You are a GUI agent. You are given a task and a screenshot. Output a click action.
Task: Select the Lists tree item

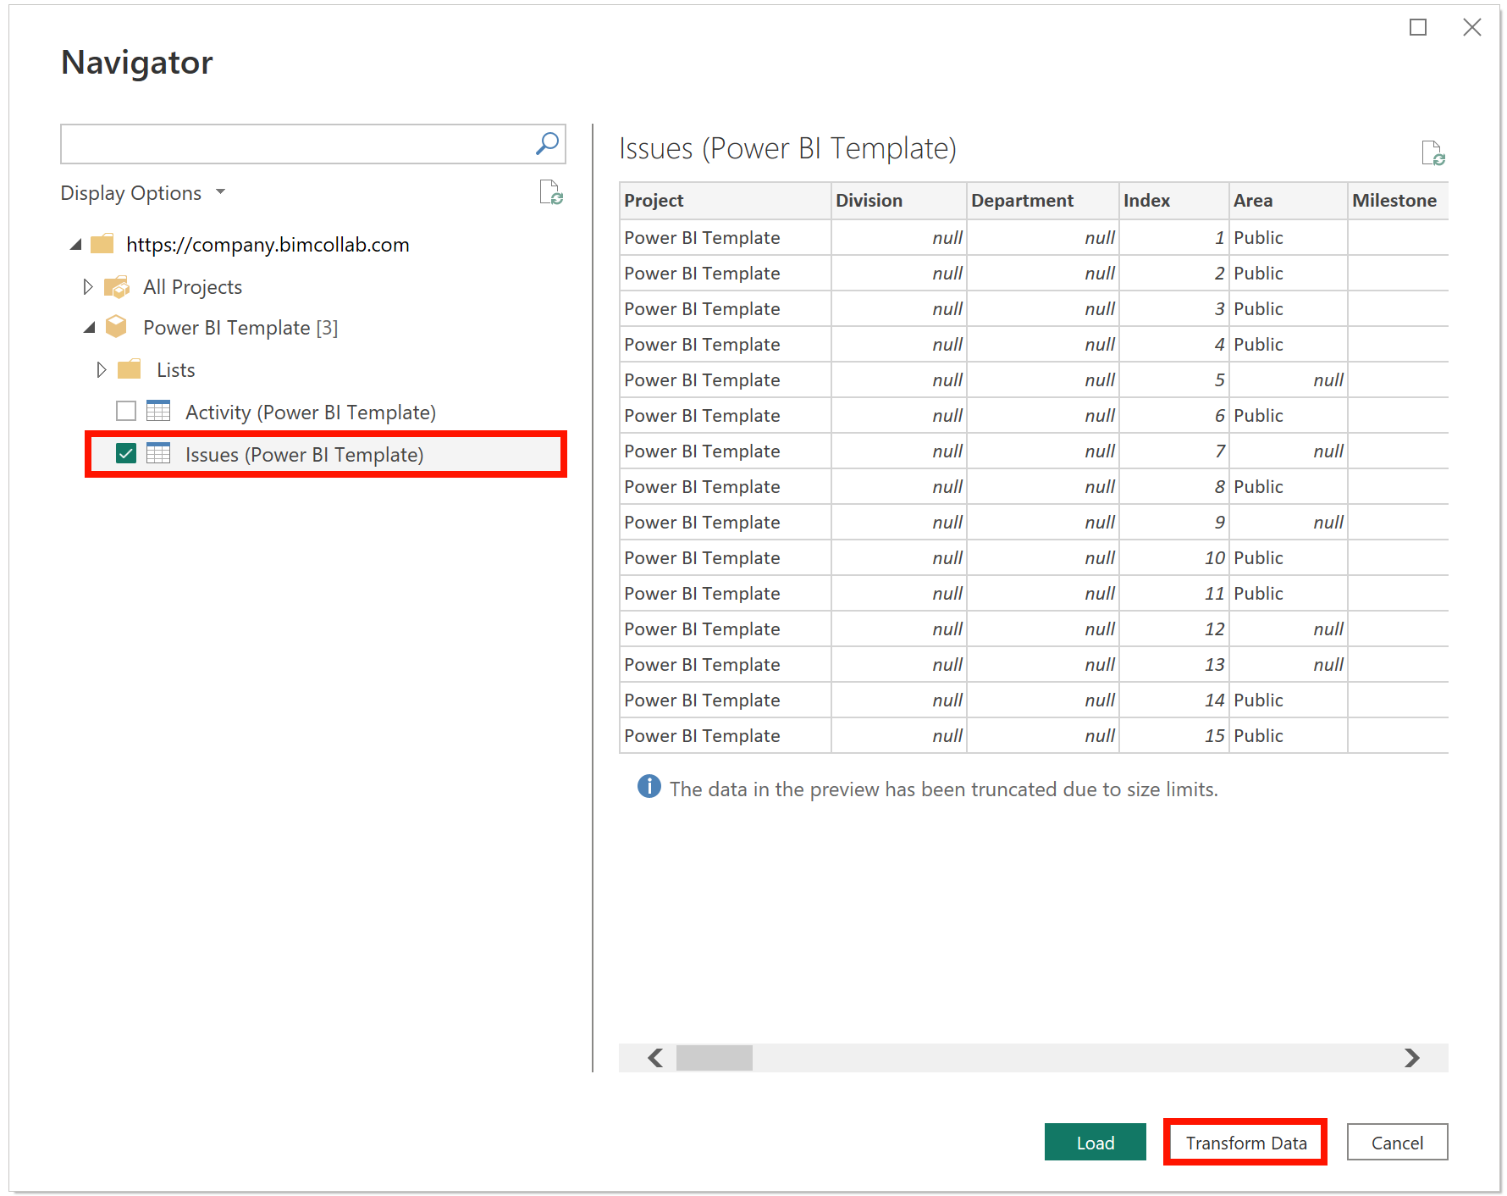tap(175, 370)
